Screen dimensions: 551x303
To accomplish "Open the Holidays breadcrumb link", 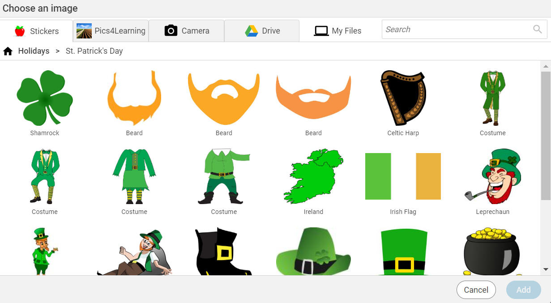I will click(x=33, y=51).
